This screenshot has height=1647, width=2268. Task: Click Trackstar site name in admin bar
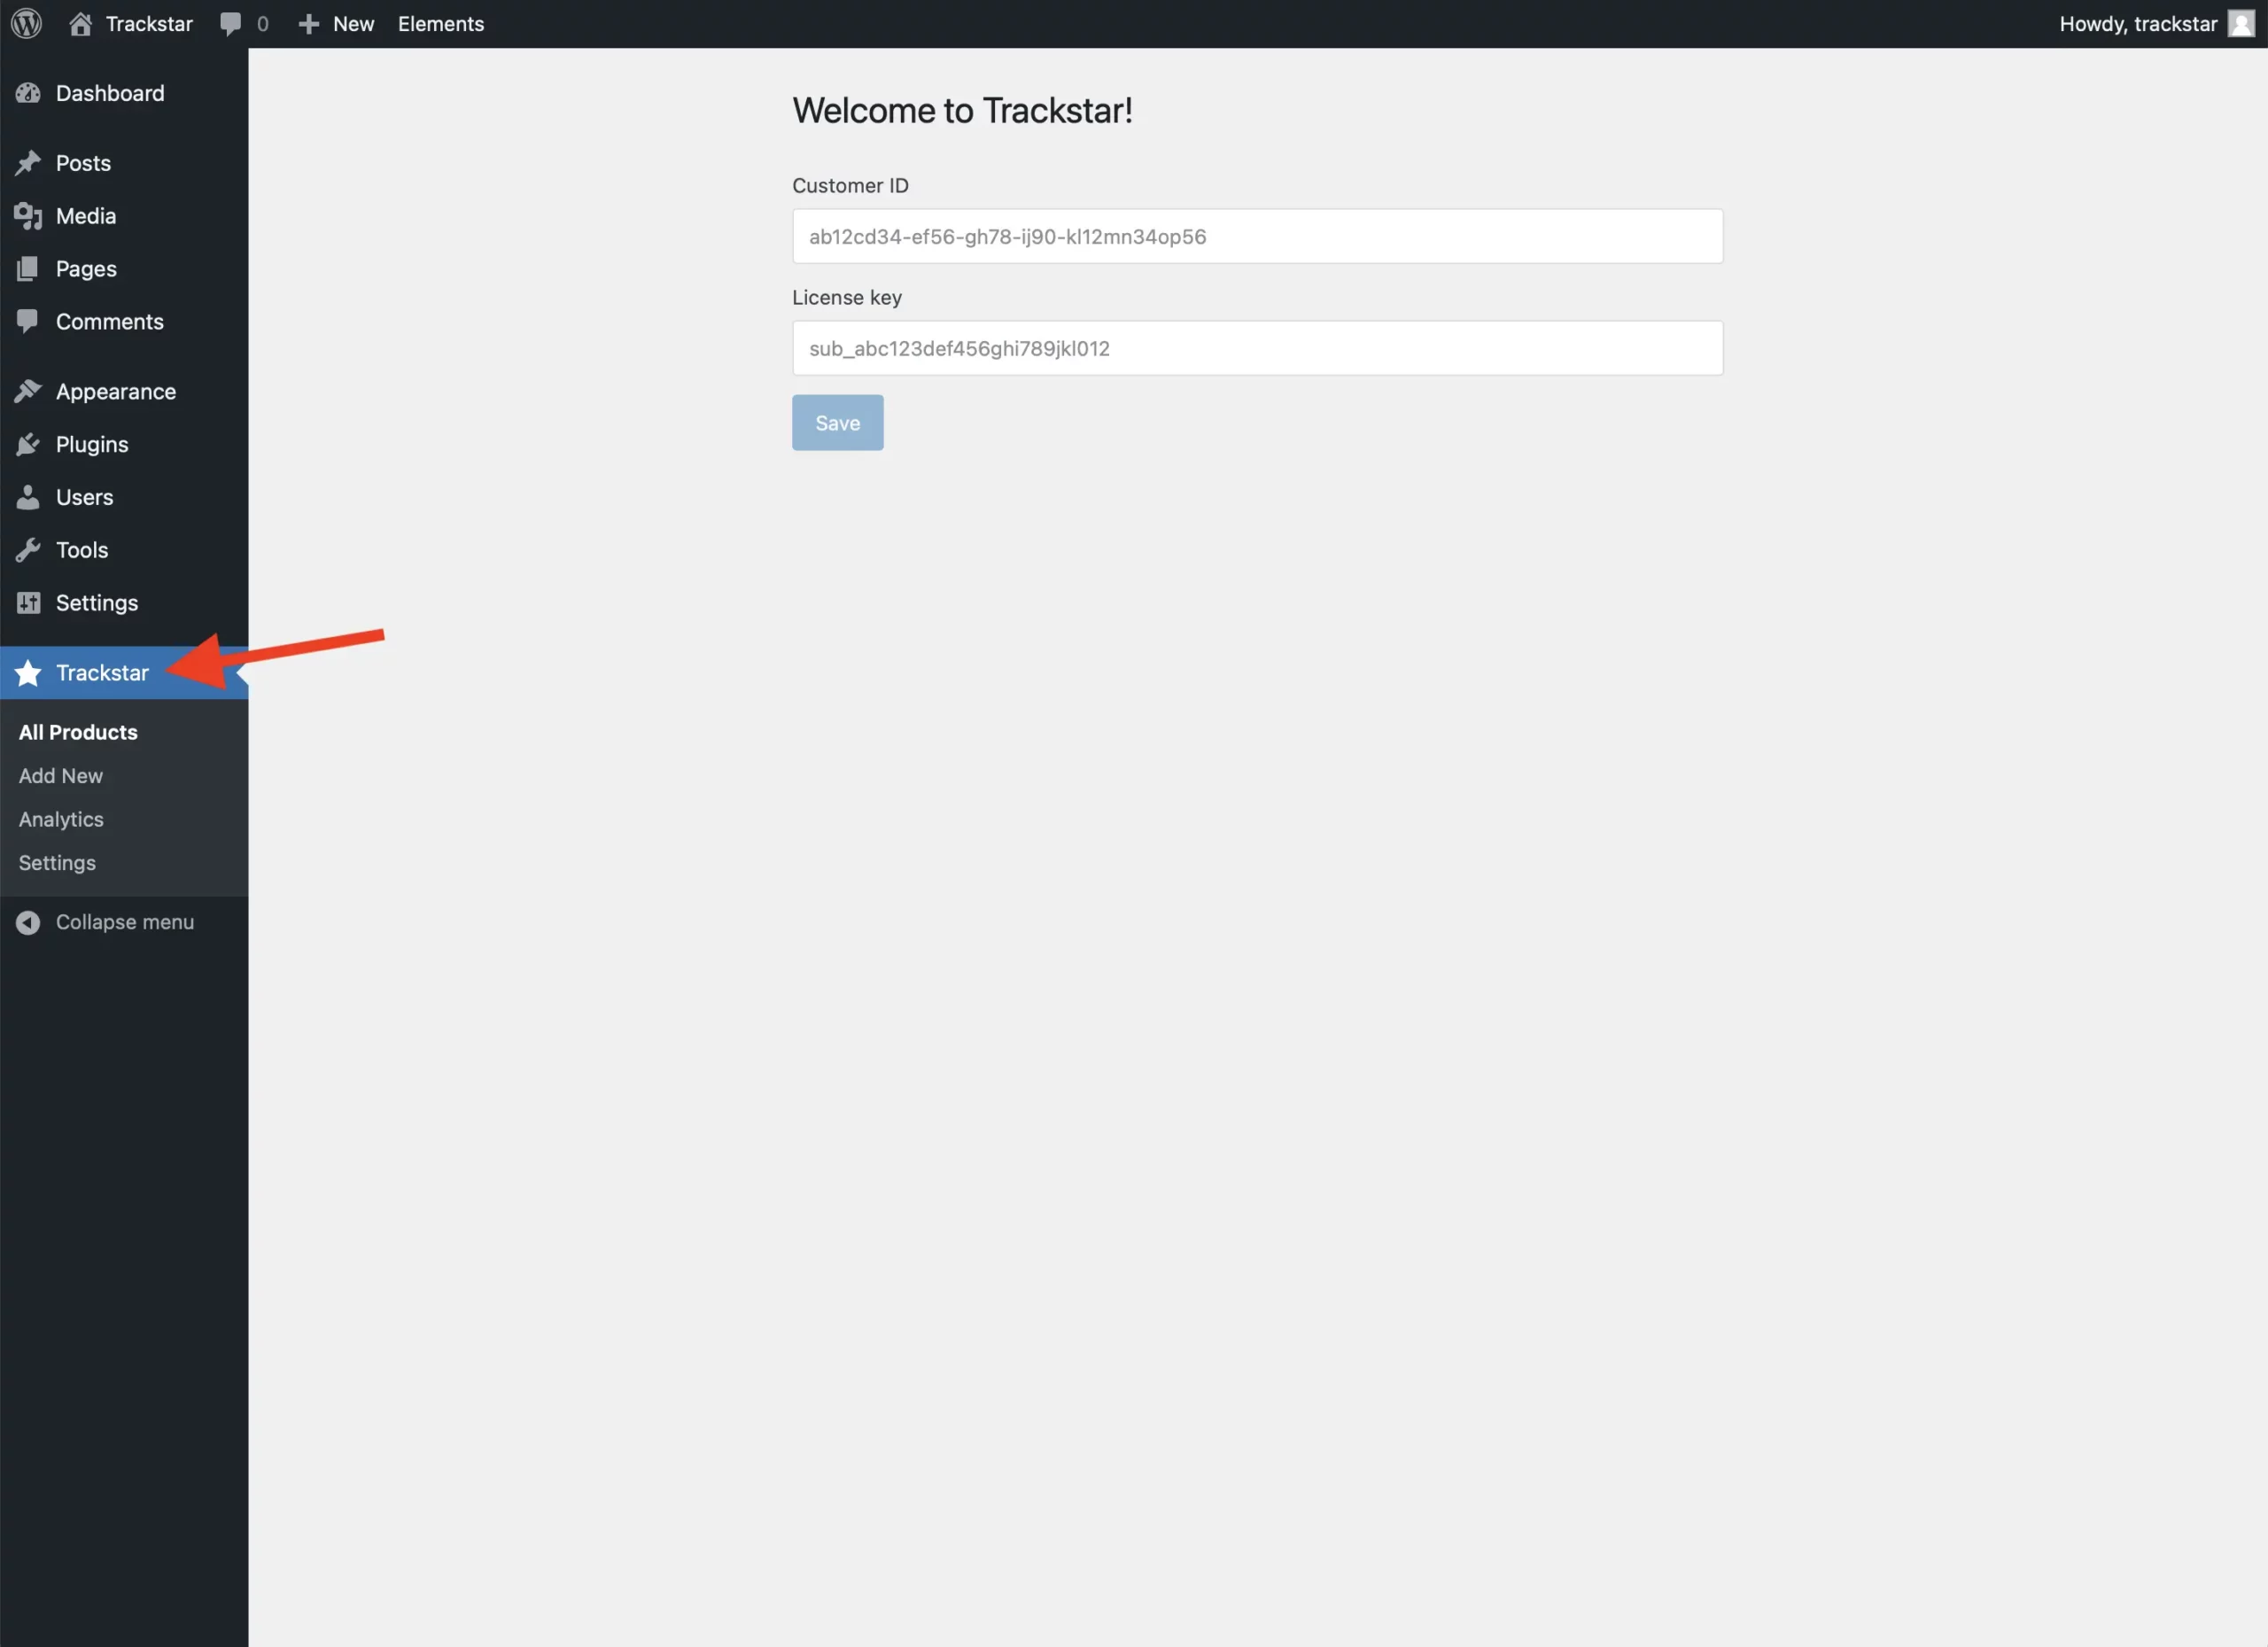click(x=149, y=24)
